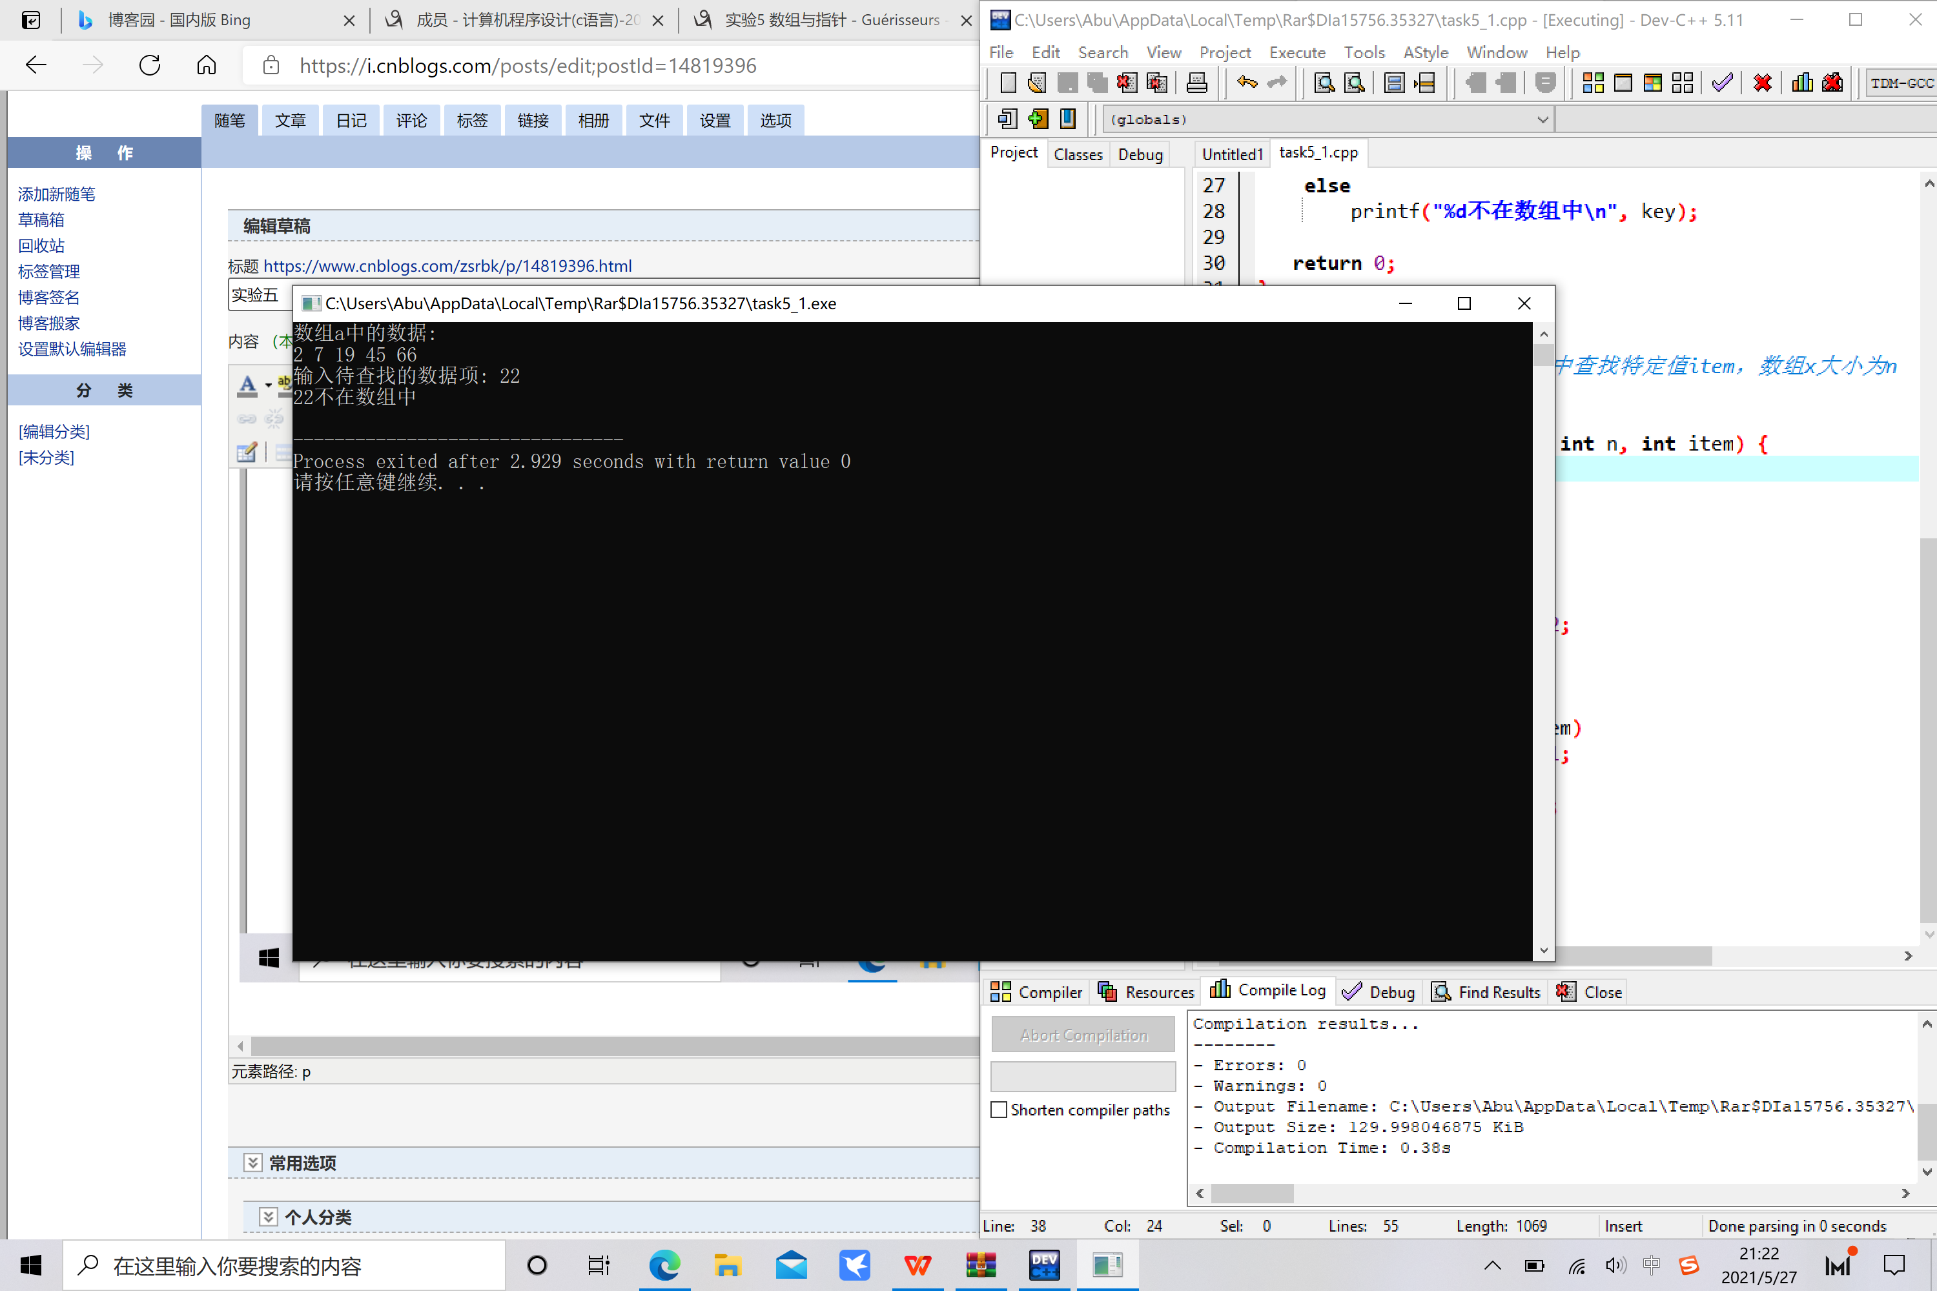This screenshot has height=1291, width=1937.
Task: Click the blog post URL link
Action: (447, 265)
